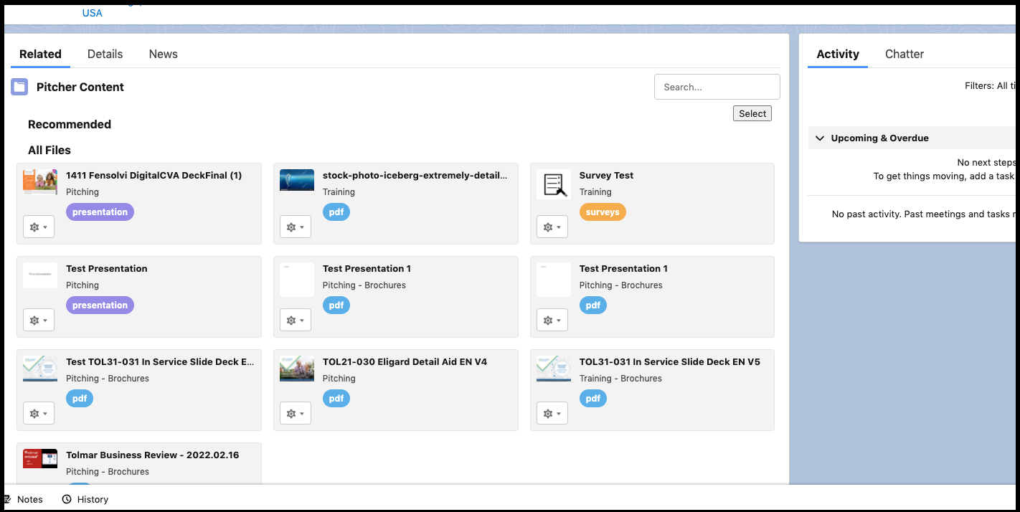Click the Pitcher Content folder icon
The height and width of the screenshot is (512, 1020).
tap(19, 87)
